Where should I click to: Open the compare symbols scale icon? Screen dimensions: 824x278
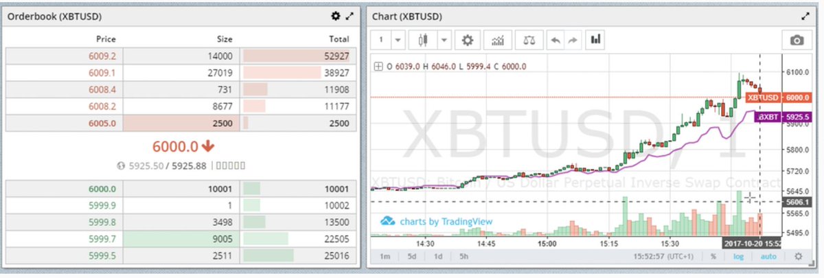529,40
